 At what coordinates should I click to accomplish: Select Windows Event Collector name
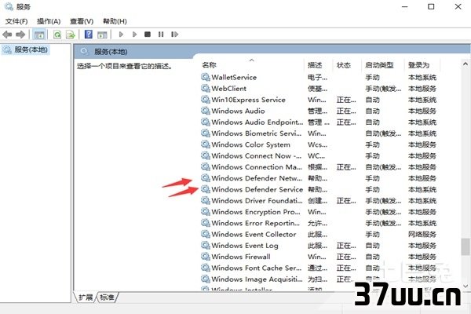pyautogui.click(x=254, y=234)
